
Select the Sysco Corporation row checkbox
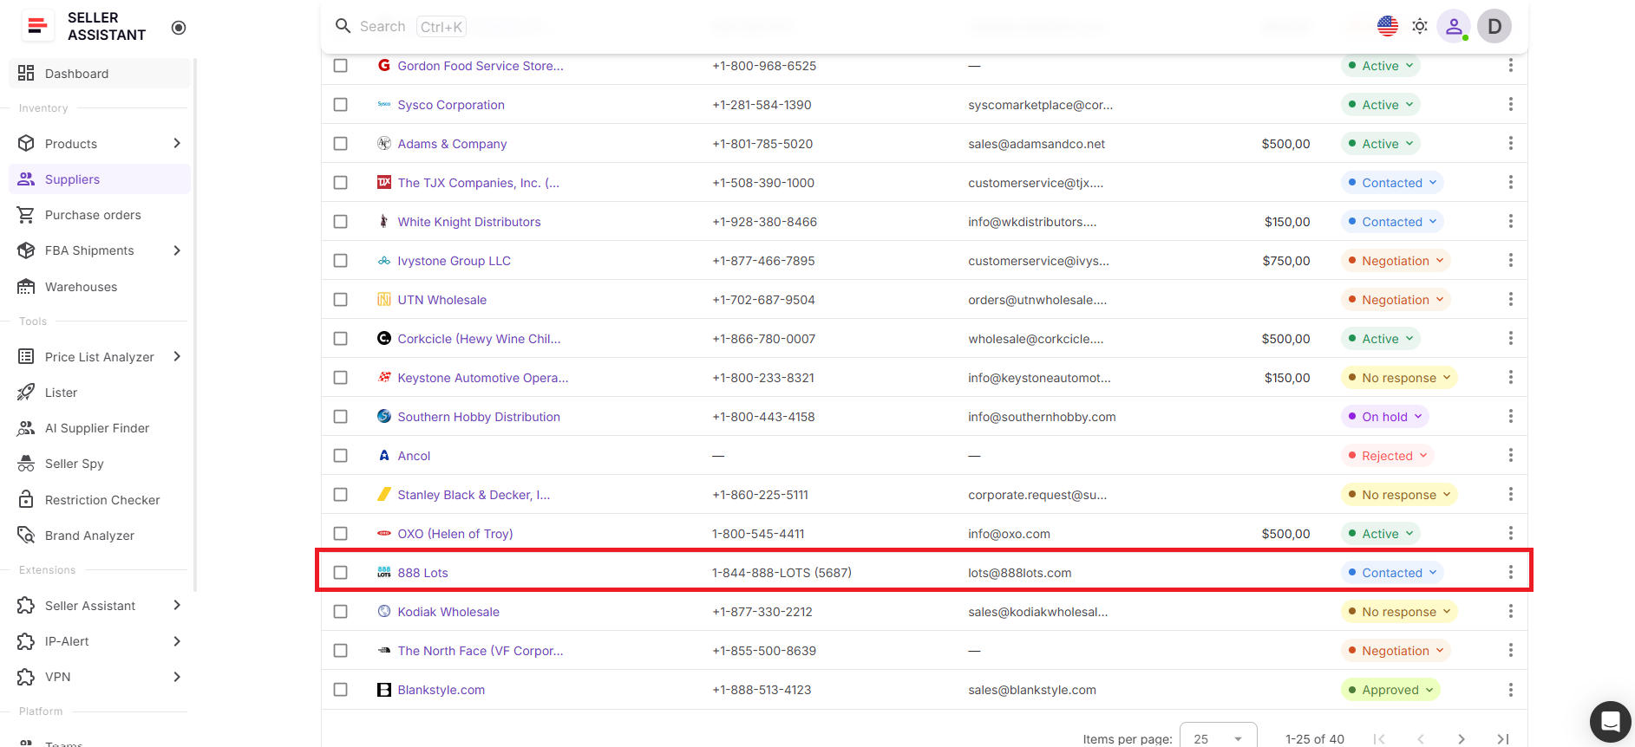(341, 105)
